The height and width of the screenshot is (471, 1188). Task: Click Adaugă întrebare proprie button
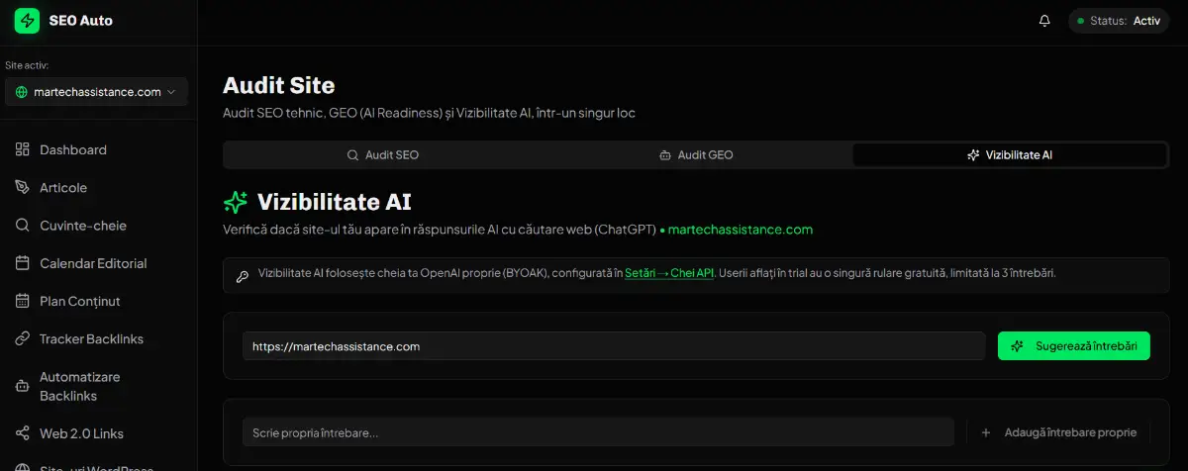tap(1058, 432)
